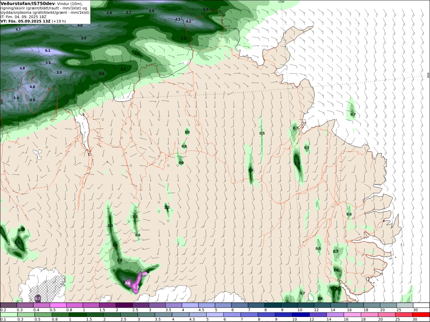This screenshot has height=322, width=430.
Task: Click the 5.0 precipitation value on map
Action: (16, 98)
